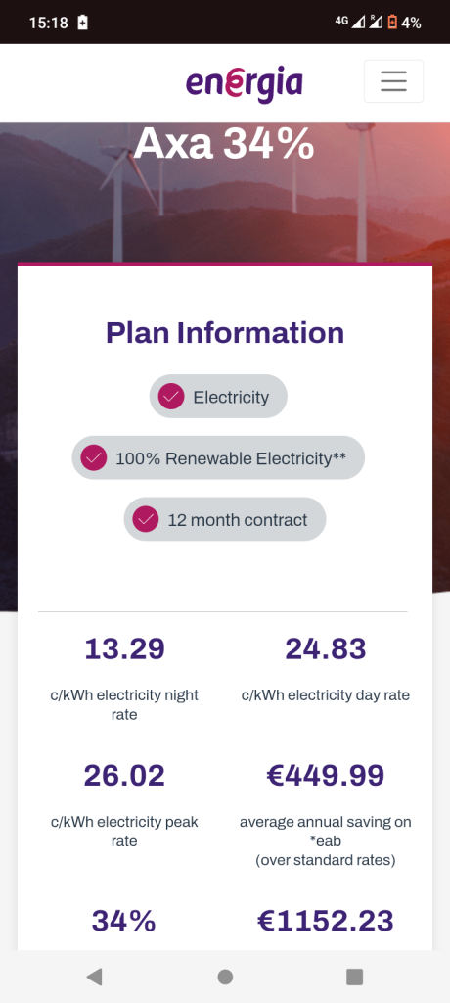Tap the 4G signal indicator

[x=349, y=22]
